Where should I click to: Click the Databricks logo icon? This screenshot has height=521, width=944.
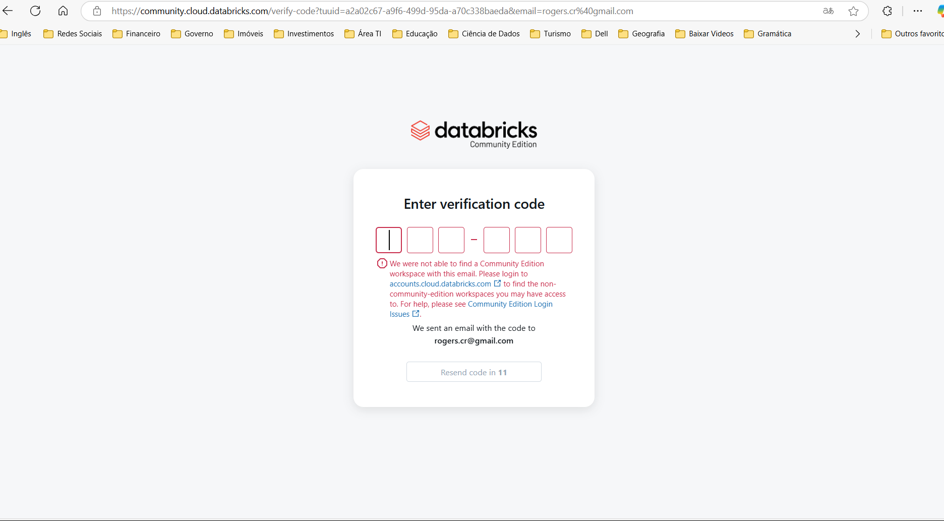(420, 131)
